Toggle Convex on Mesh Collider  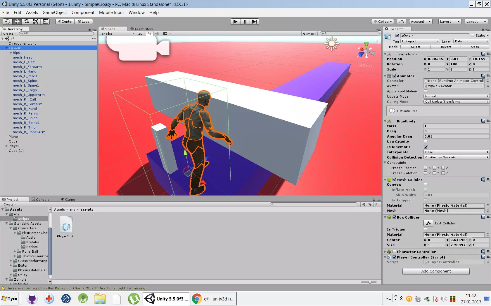426,184
